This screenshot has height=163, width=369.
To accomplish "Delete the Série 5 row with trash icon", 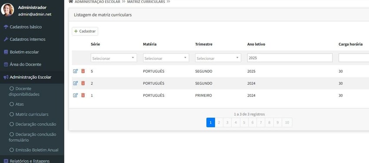I will (x=83, y=71).
